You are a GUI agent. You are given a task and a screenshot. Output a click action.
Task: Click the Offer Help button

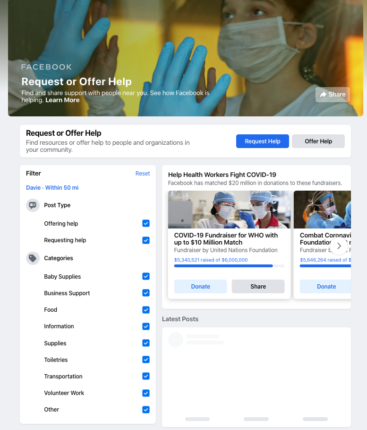click(x=318, y=141)
